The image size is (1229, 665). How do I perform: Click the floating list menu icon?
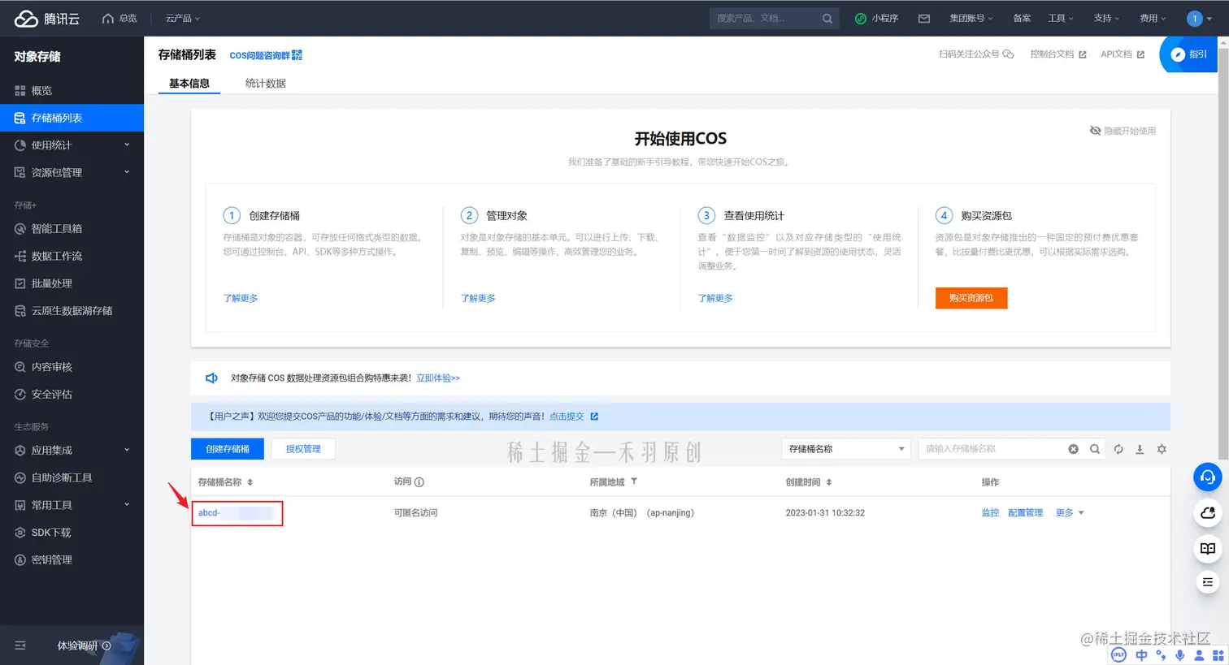coord(1208,582)
